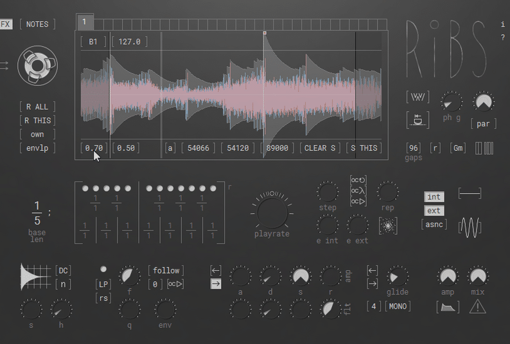Click the 96 gaps value
This screenshot has height=344, width=510.
coord(414,148)
